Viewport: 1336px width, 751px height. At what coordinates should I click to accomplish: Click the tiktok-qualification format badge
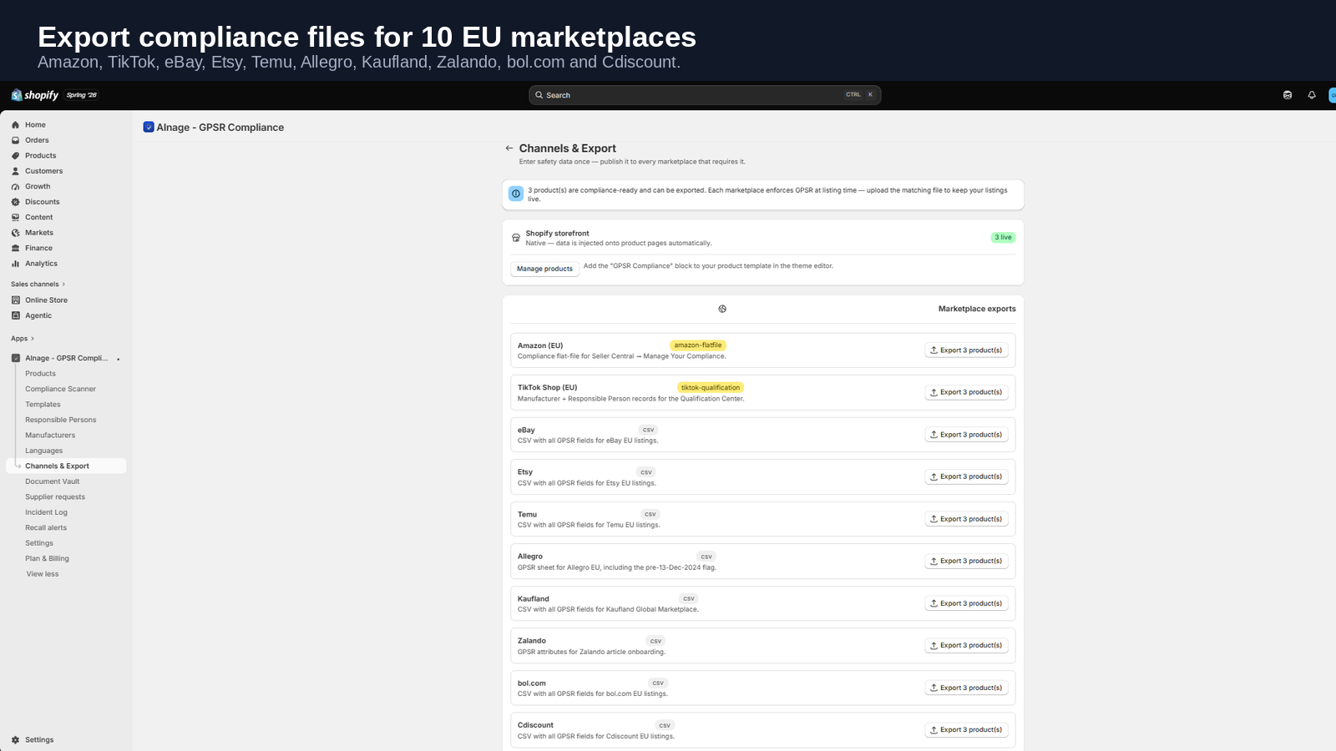pyautogui.click(x=711, y=387)
